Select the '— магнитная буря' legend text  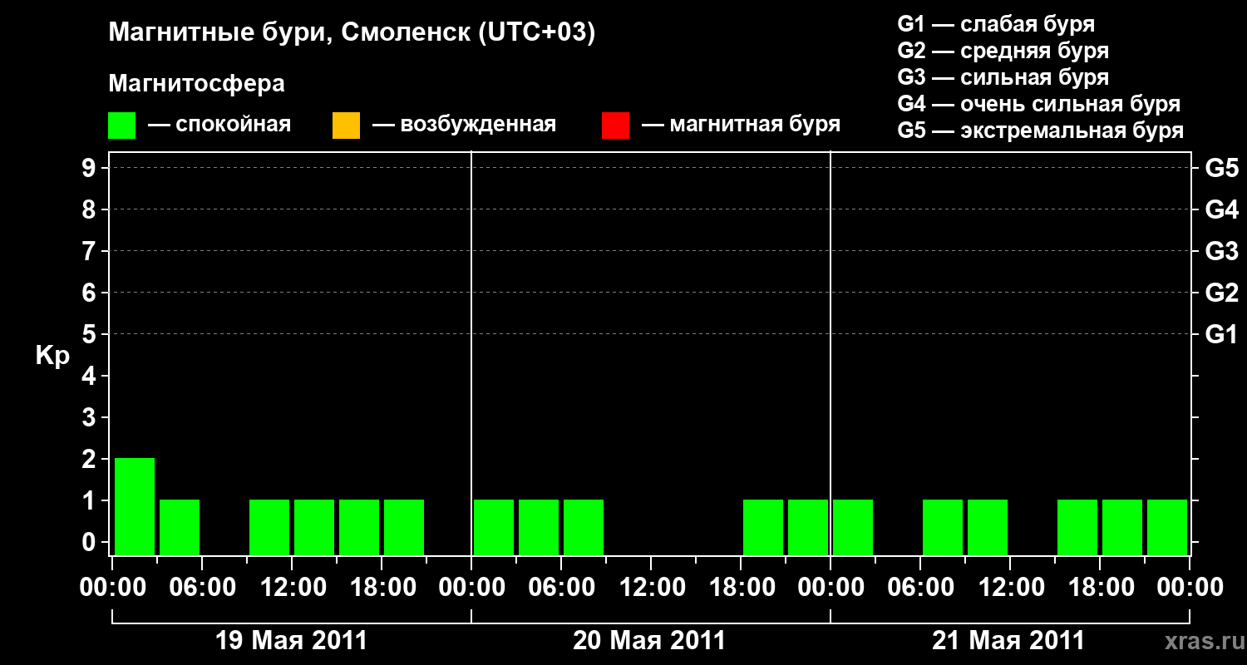[x=742, y=125]
